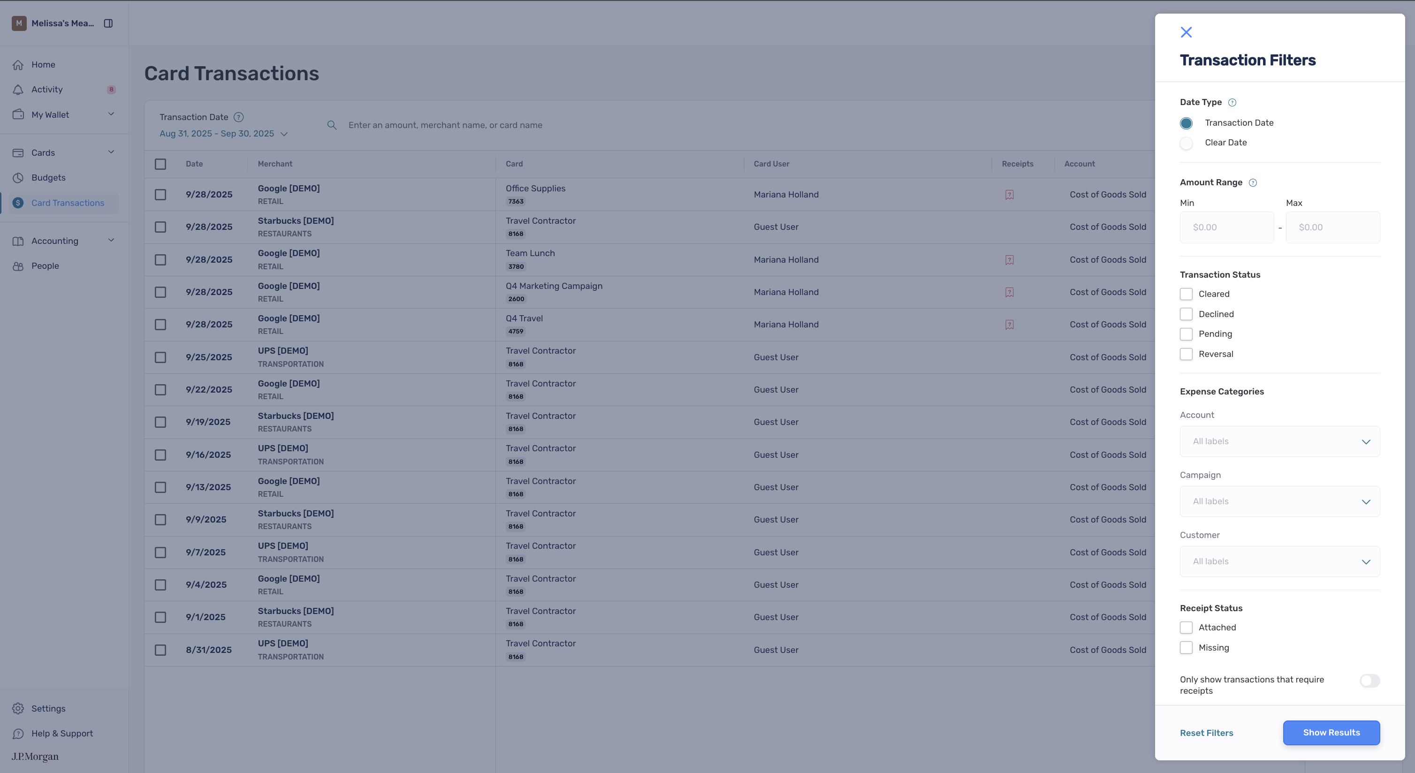Click the Accounting book icon
This screenshot has height=773, width=1415.
tap(18, 241)
